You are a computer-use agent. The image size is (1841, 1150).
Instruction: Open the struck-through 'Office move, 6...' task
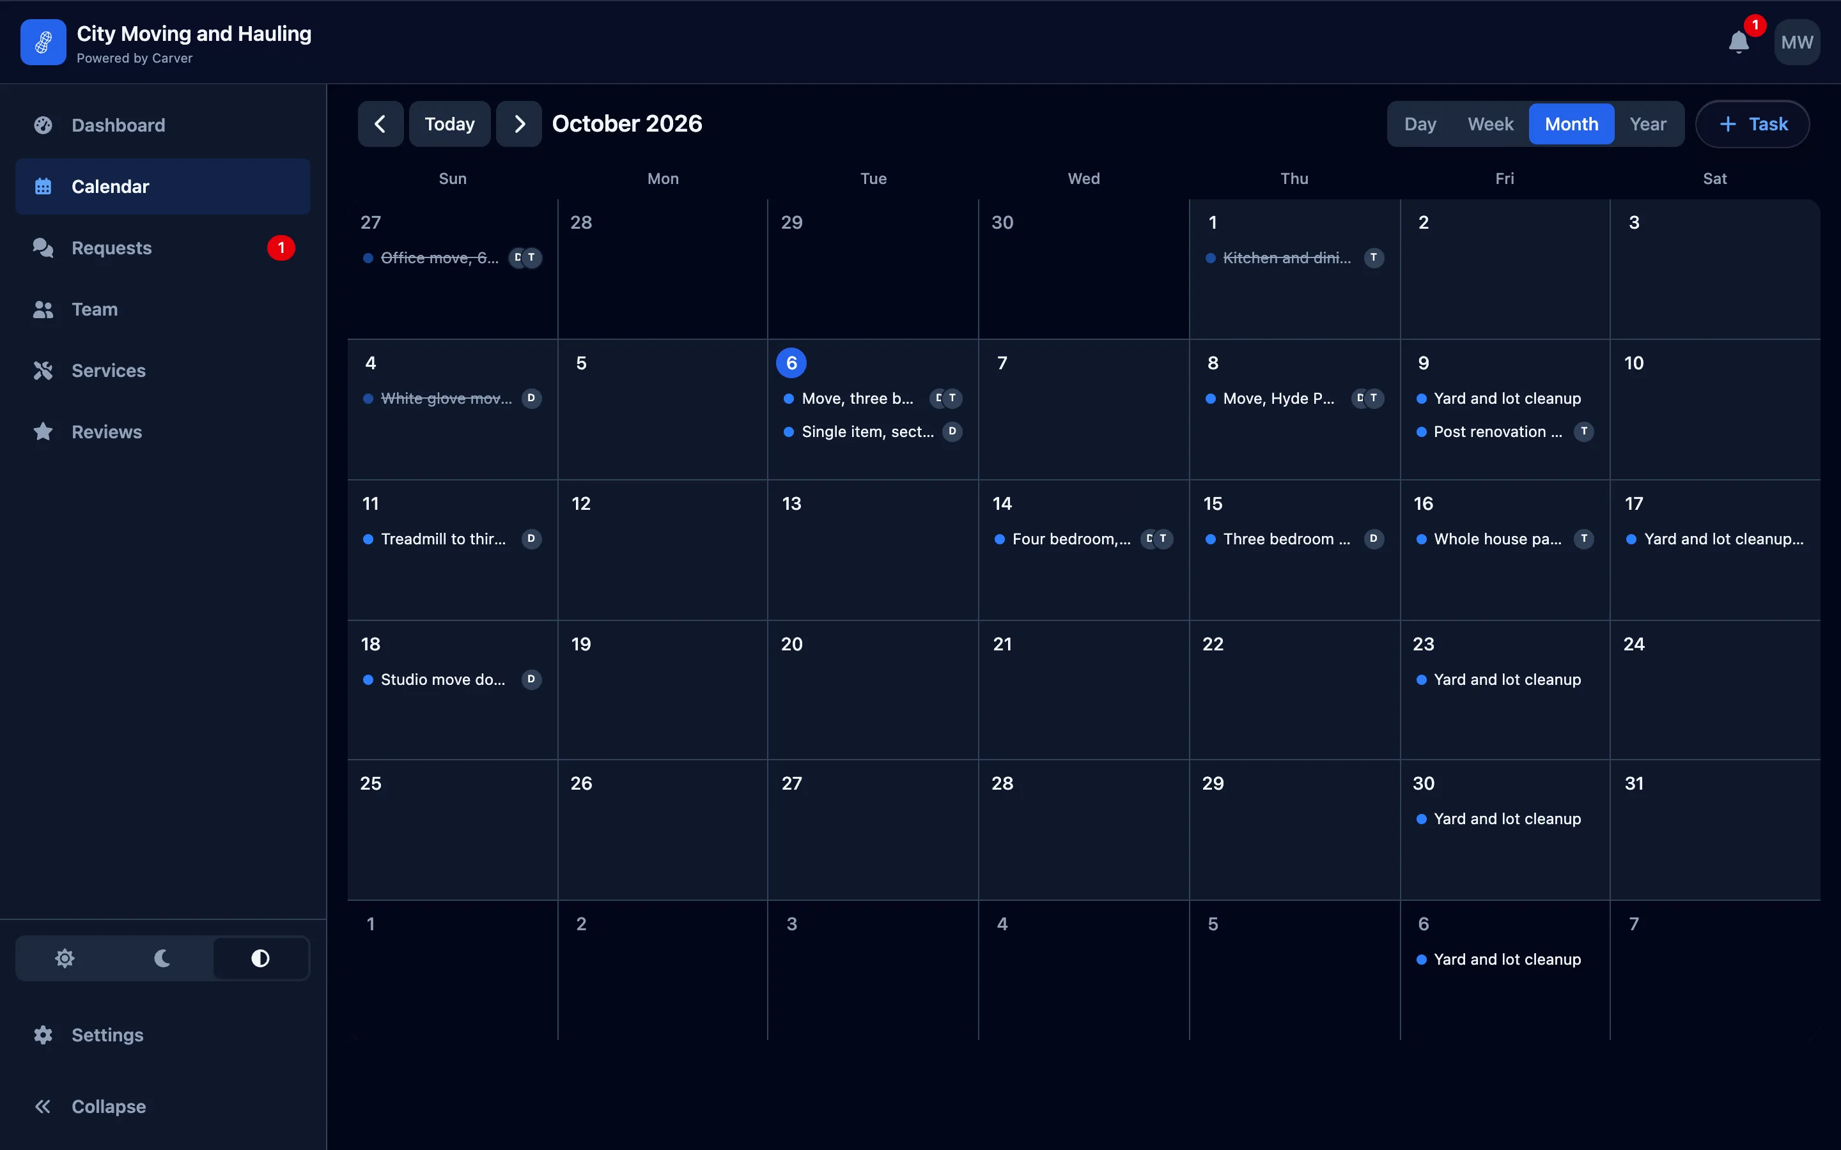[452, 258]
